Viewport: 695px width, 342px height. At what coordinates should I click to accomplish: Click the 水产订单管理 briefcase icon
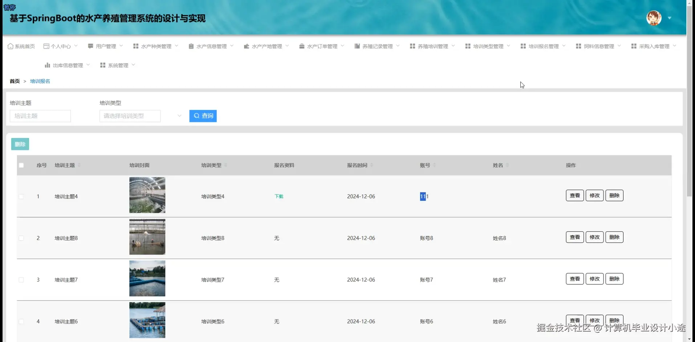tap(302, 46)
